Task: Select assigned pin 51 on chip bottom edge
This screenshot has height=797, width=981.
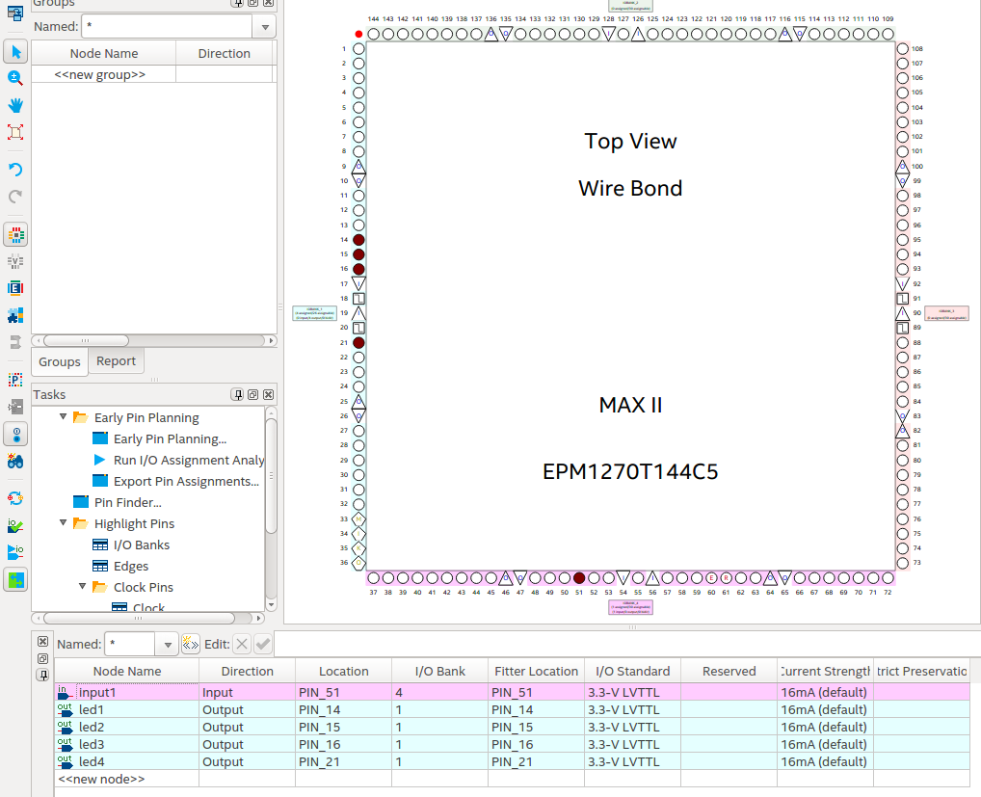Action: 579,578
